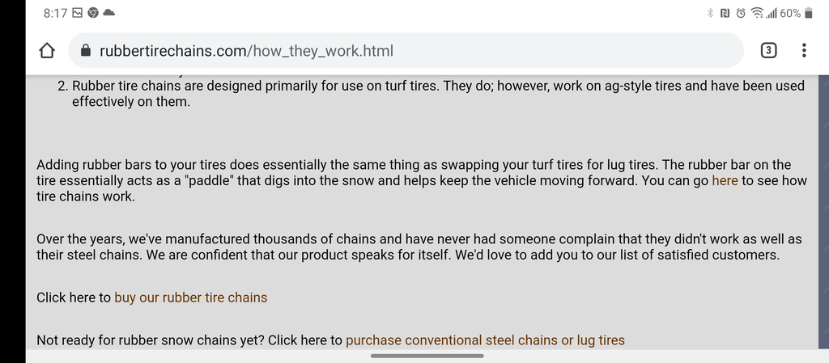Image resolution: width=829 pixels, height=363 pixels.
Task: Tap the Bluetooth status icon
Action: coord(709,13)
